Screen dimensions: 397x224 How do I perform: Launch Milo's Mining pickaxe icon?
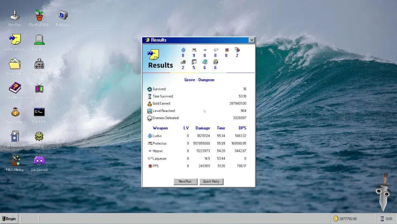15,161
